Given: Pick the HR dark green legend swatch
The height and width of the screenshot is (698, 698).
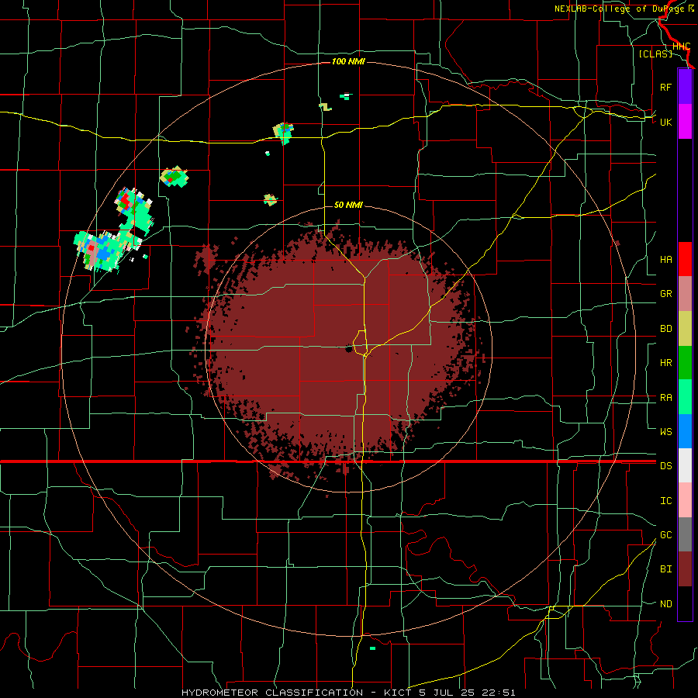Looking at the screenshot, I should [685, 363].
